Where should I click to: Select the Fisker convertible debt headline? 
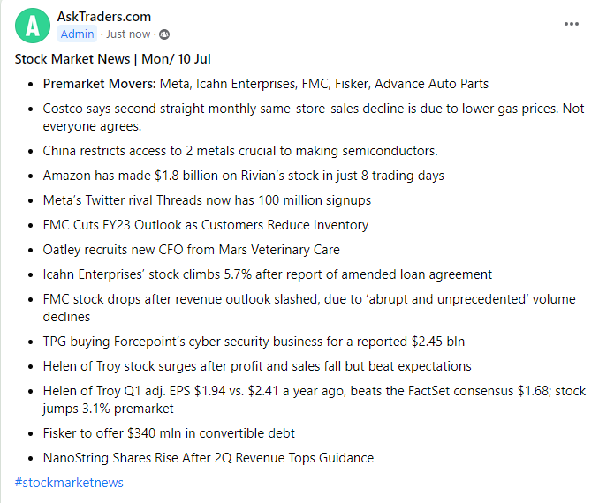pyautogui.click(x=169, y=433)
